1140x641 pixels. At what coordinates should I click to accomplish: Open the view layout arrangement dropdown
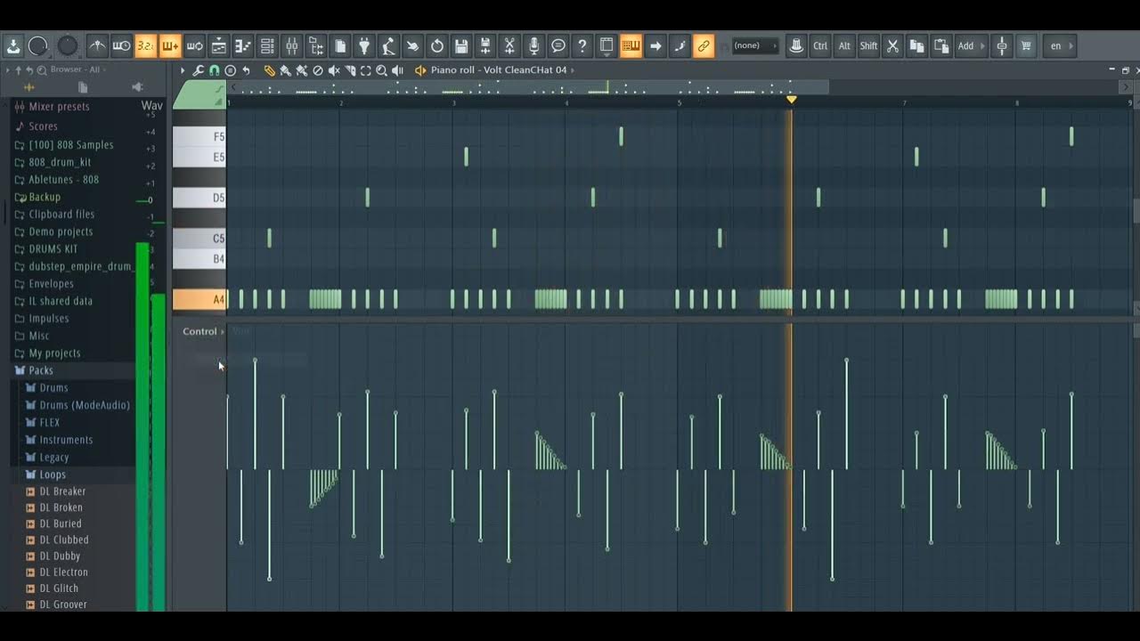pyautogui.click(x=607, y=45)
